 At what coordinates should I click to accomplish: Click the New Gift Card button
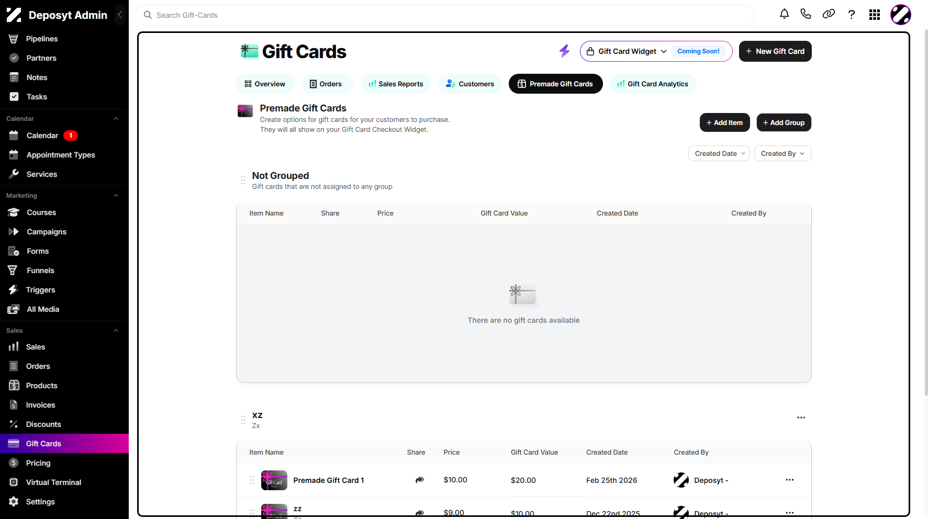click(775, 51)
